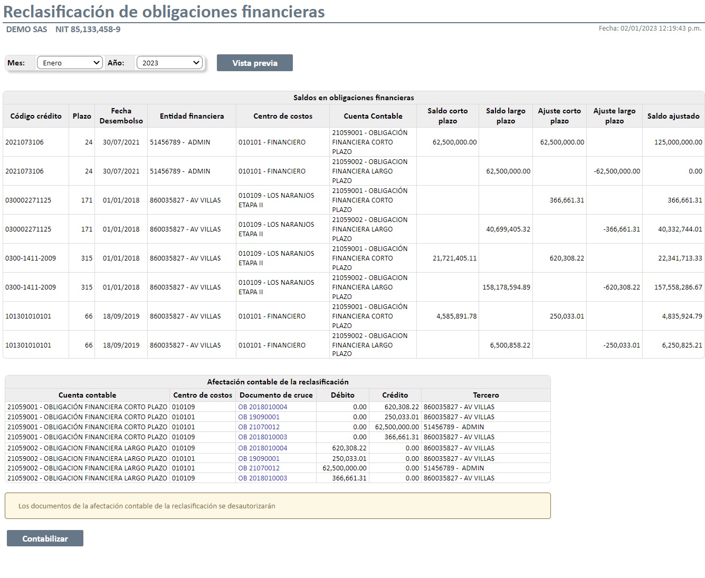Select saldo ajustado value 157,558,286.67
This screenshot has height=578, width=705.
[x=678, y=287]
